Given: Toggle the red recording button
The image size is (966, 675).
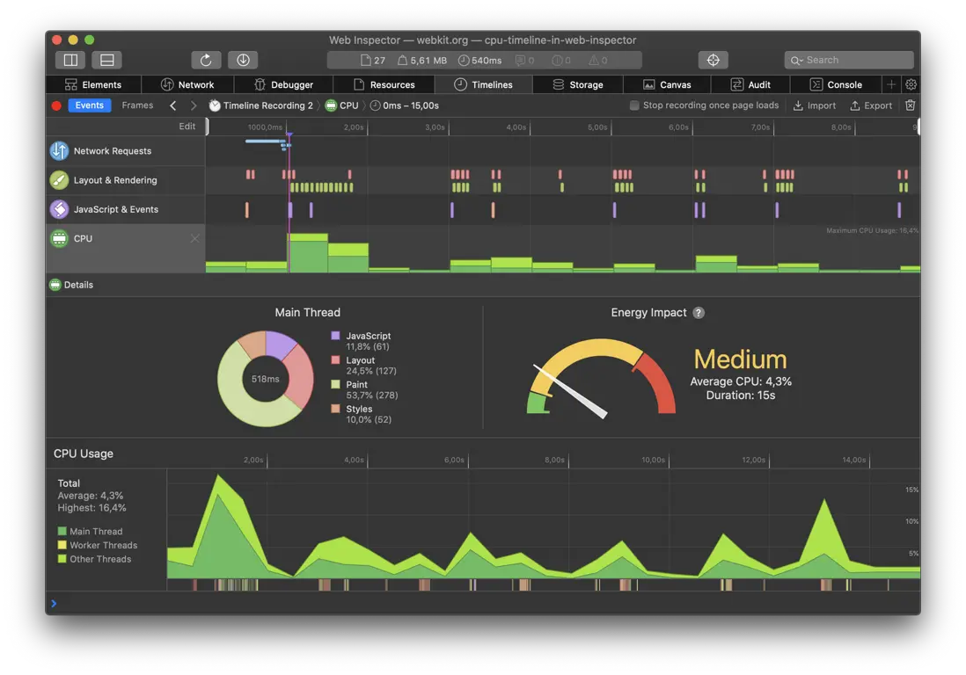Looking at the screenshot, I should point(55,105).
